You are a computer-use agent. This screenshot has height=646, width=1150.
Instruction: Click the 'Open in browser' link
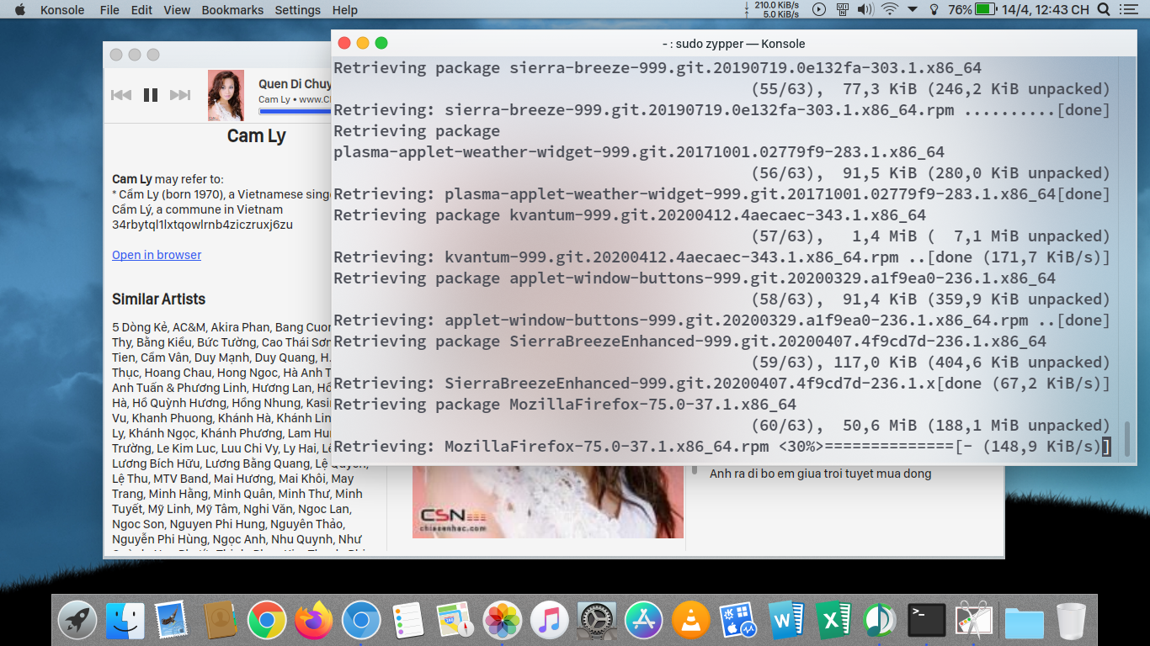157,255
